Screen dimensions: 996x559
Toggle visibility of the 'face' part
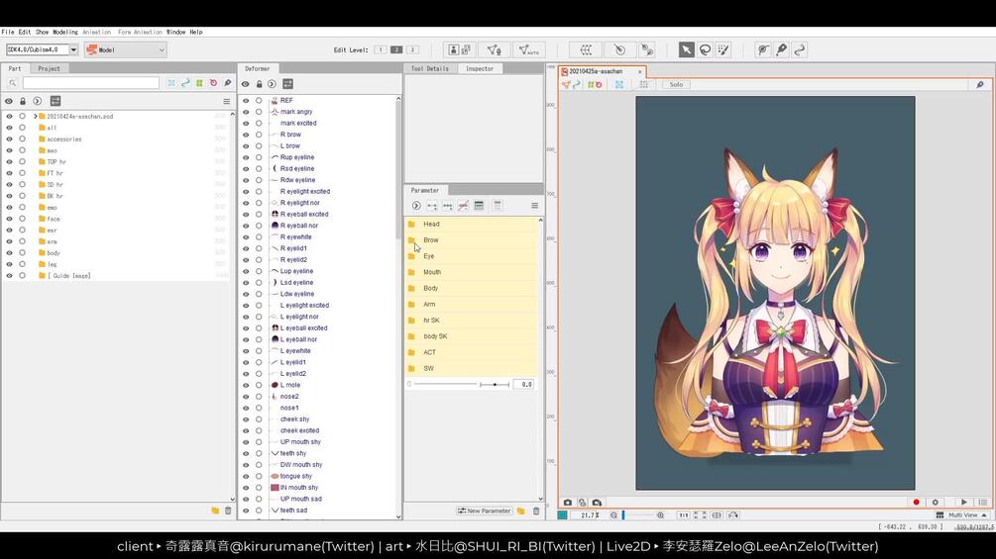click(x=9, y=219)
